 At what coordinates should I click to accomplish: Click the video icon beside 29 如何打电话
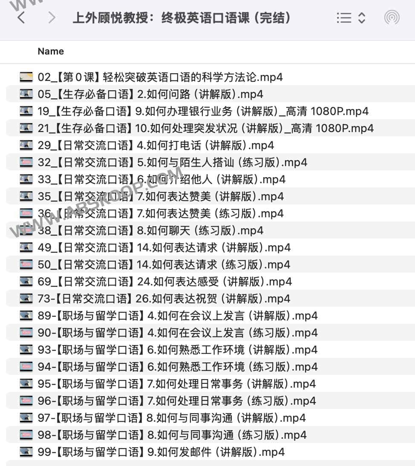point(26,145)
